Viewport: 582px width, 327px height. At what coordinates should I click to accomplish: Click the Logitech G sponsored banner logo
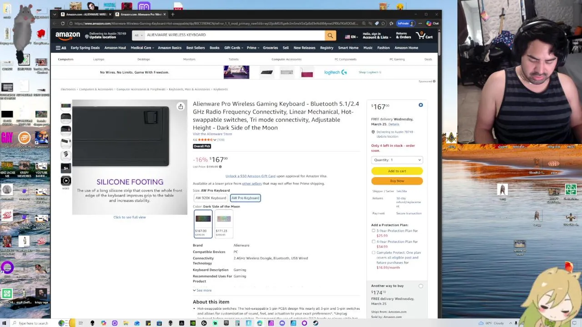(335, 72)
